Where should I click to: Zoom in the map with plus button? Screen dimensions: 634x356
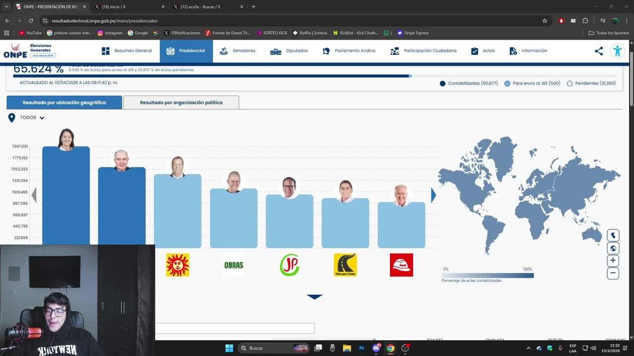click(x=613, y=261)
